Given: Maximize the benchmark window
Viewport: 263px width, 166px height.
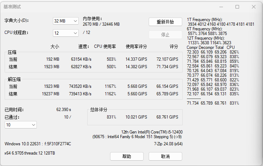Looking at the screenshot, I should 237,7.
